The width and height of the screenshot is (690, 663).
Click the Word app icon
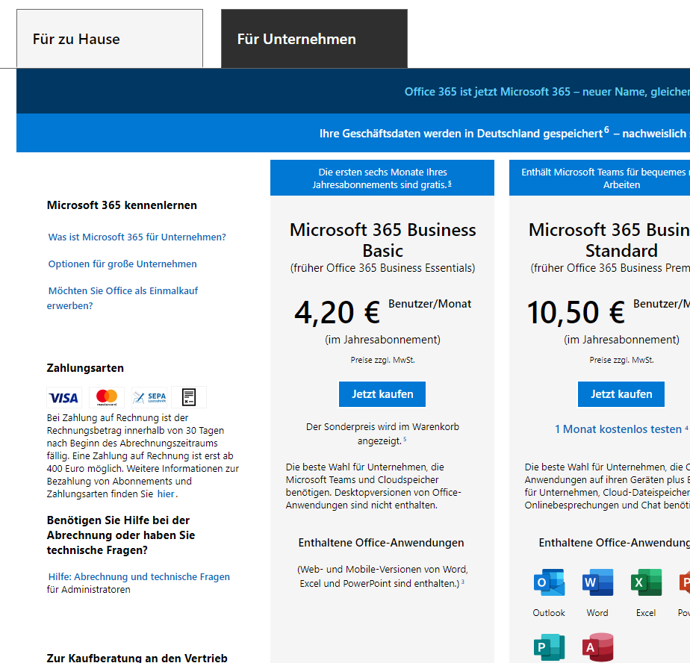click(x=597, y=582)
